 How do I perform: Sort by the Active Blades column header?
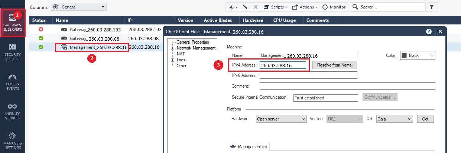coord(220,20)
